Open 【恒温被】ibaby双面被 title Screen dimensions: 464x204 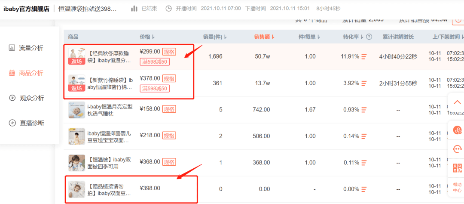click(110, 163)
